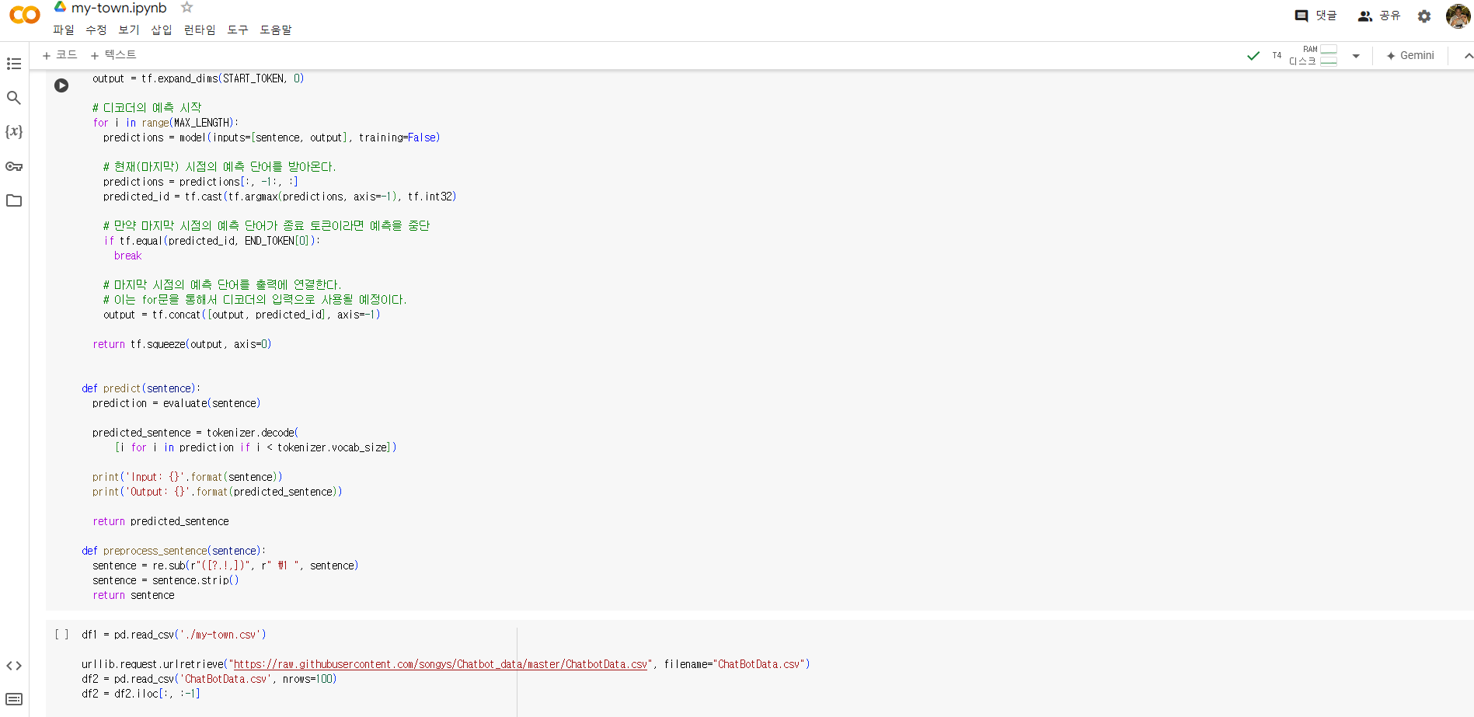This screenshot has height=717, width=1474.
Task: Open the 파일 menu
Action: pyautogui.click(x=63, y=30)
